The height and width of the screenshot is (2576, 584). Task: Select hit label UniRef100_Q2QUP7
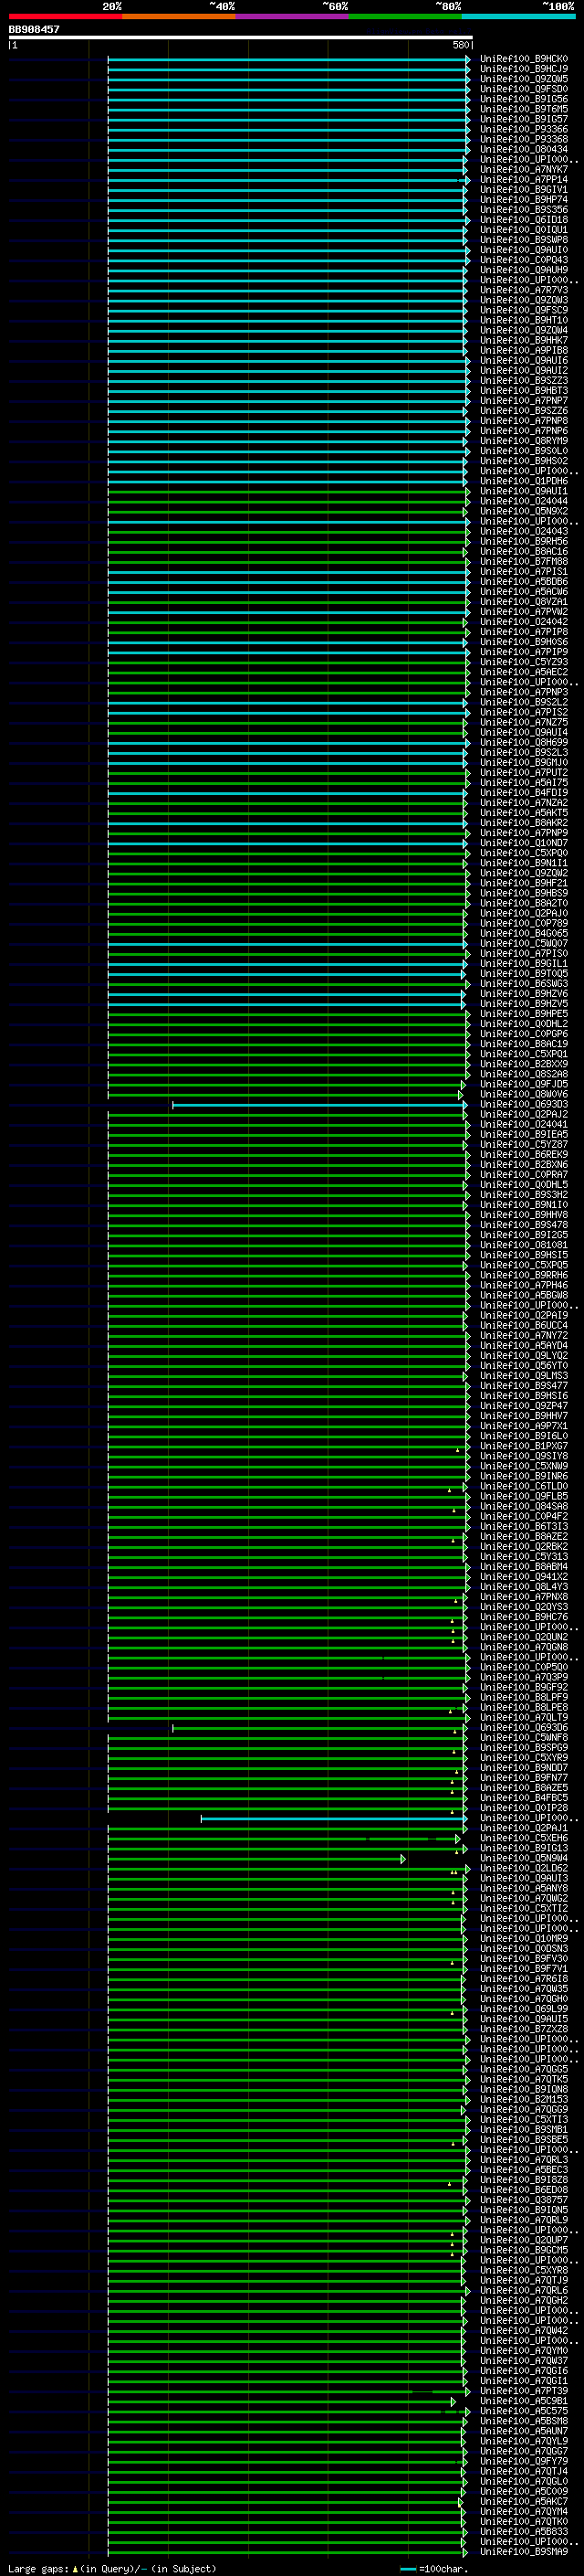[x=524, y=2240]
